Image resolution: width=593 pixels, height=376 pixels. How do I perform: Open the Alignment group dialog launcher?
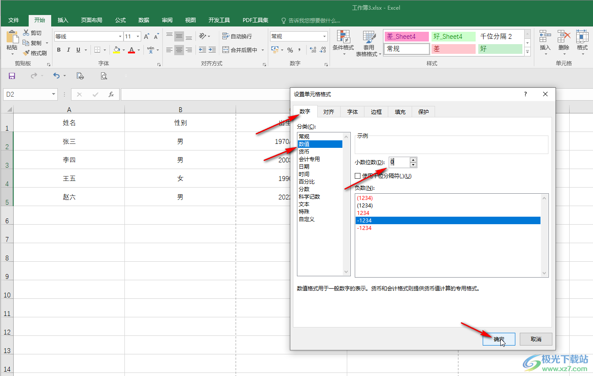tap(264, 65)
